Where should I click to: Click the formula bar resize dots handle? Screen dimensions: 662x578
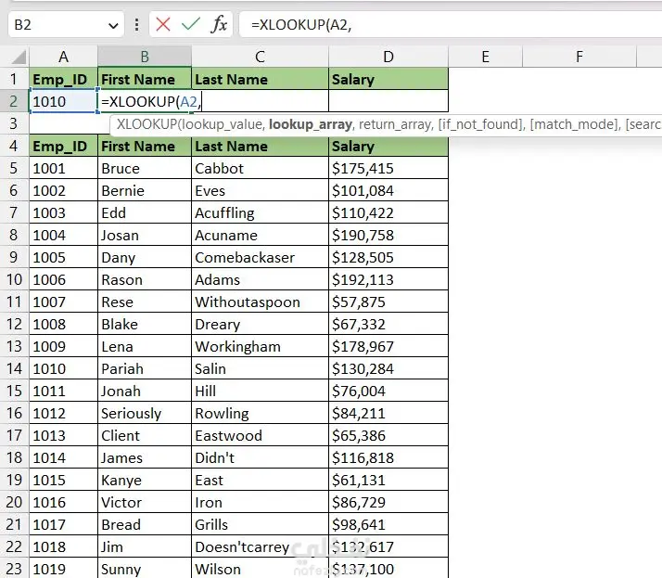[137, 24]
